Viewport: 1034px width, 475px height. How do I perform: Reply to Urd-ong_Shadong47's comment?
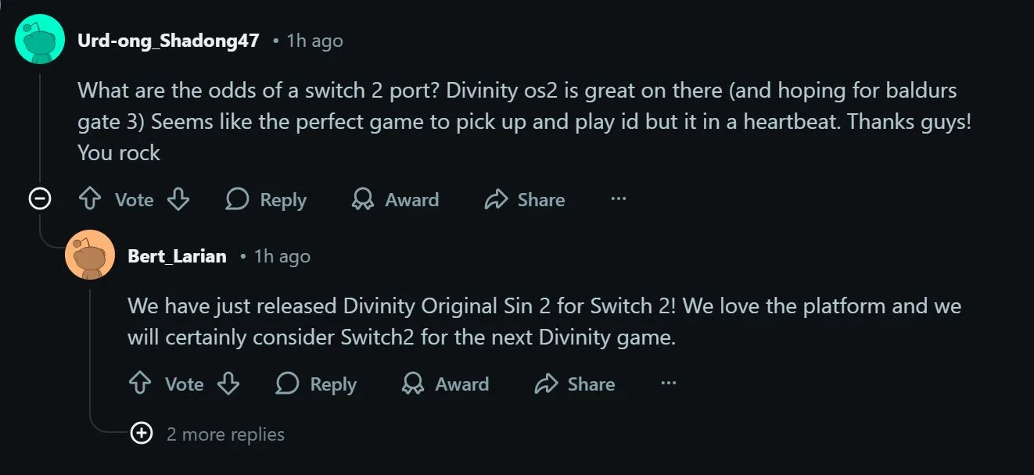pyautogui.click(x=267, y=199)
